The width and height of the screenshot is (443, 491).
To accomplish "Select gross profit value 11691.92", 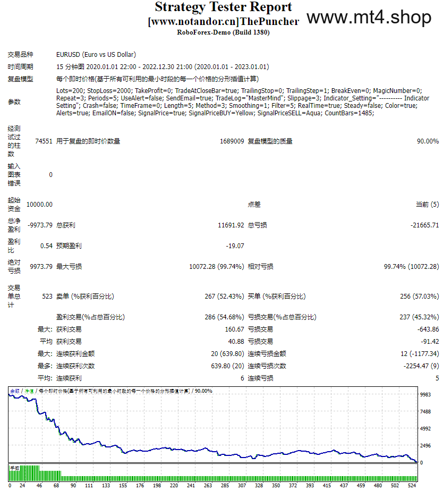I will coord(231,225).
